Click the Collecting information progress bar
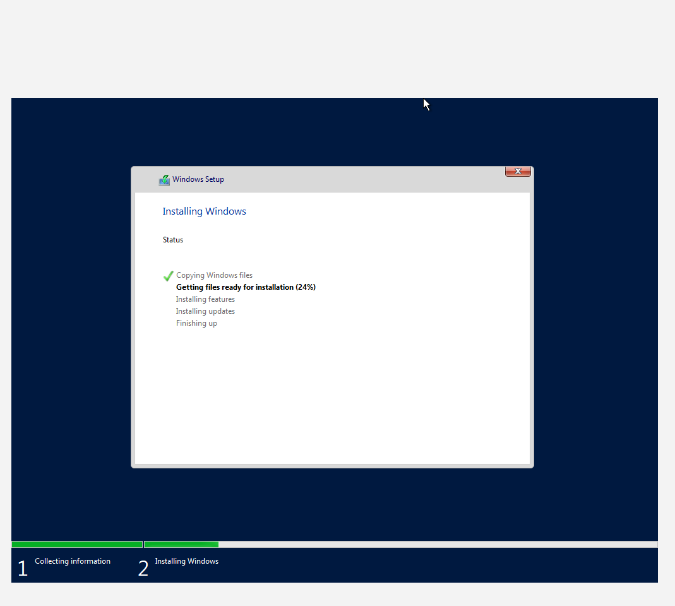The image size is (675, 606). click(77, 544)
